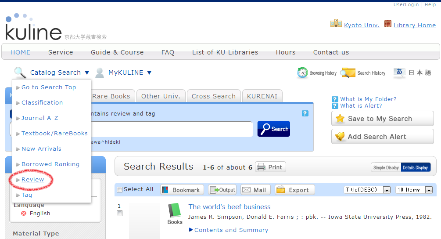Open the Title(DESC) sort dropdown
The height and width of the screenshot is (239, 441).
click(x=367, y=190)
